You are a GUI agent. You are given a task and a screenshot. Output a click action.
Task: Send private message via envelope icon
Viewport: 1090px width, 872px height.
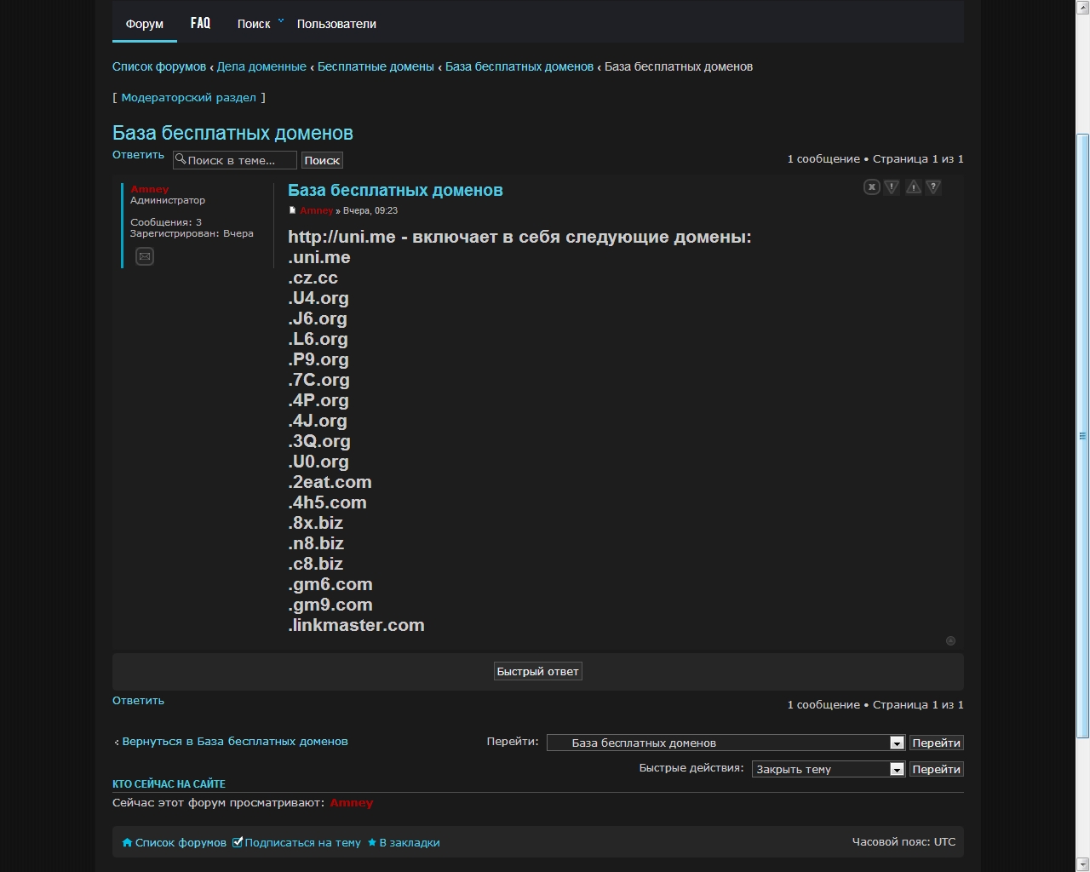point(145,256)
